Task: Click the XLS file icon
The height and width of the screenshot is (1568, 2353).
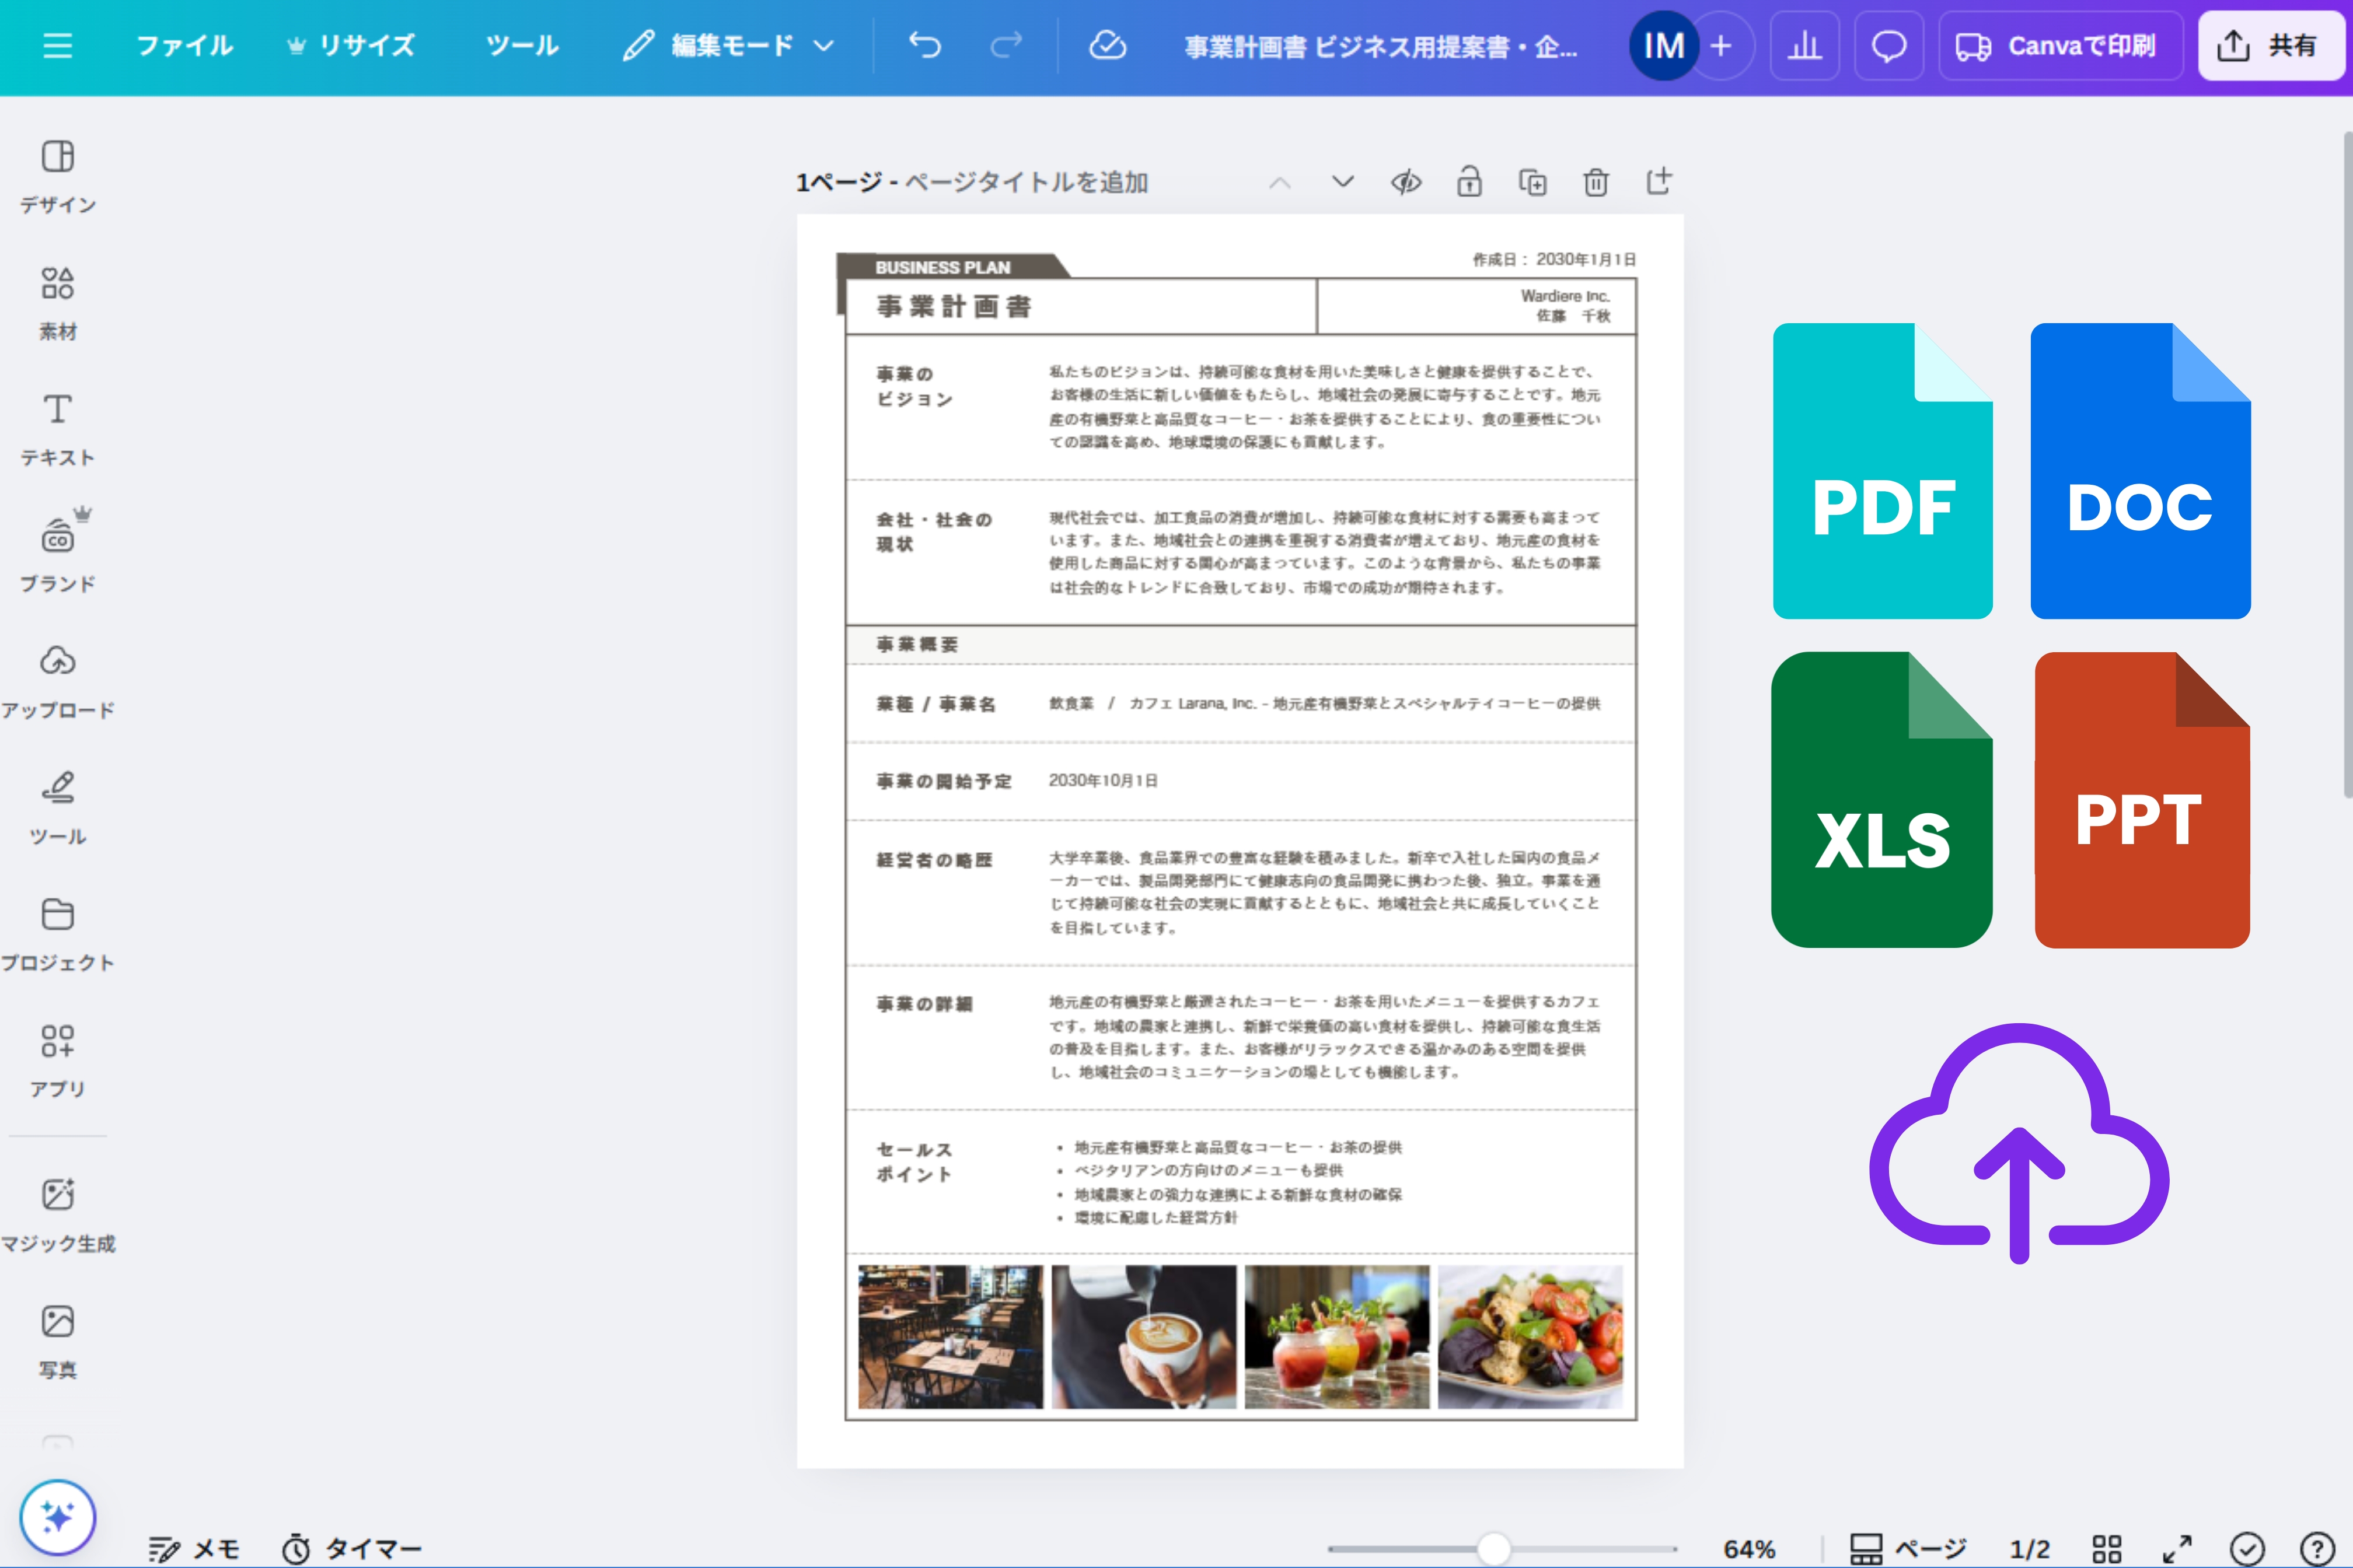Action: (1882, 800)
